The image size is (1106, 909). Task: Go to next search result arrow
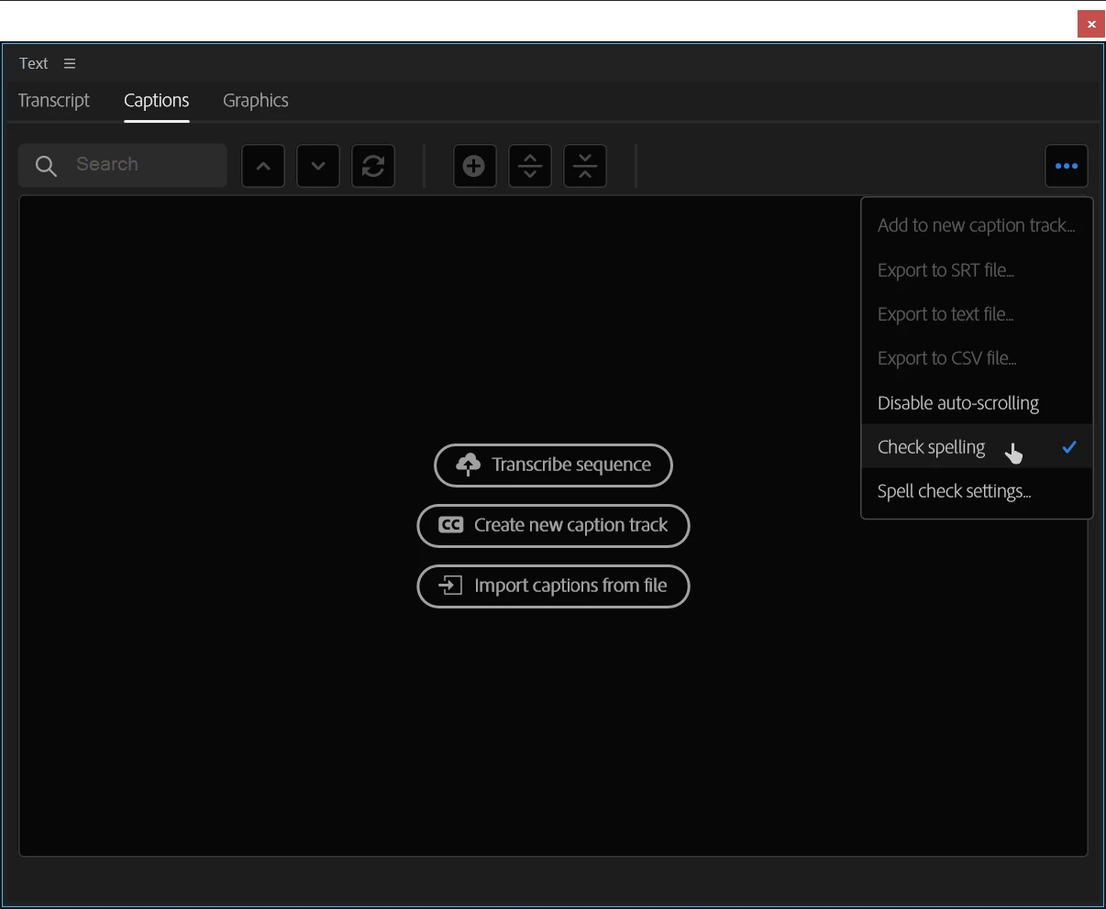318,166
